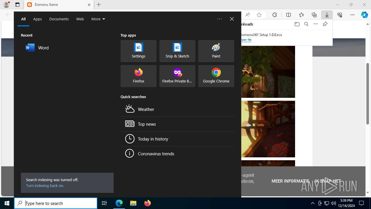The height and width of the screenshot is (209, 371).
Task: Select the Weather quick search
Action: click(177, 109)
